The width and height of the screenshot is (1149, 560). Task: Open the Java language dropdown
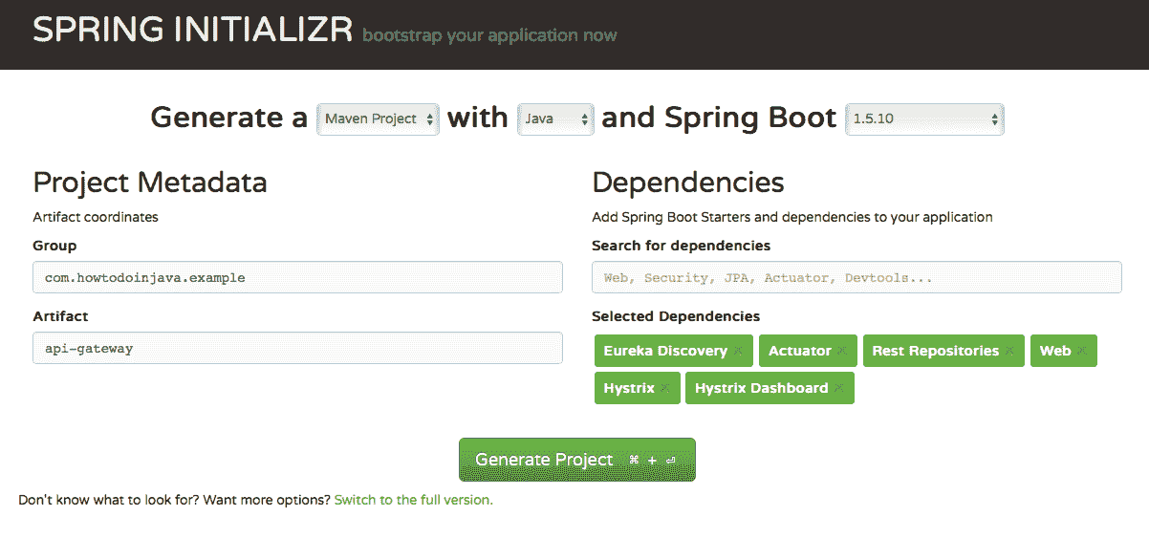tap(555, 119)
